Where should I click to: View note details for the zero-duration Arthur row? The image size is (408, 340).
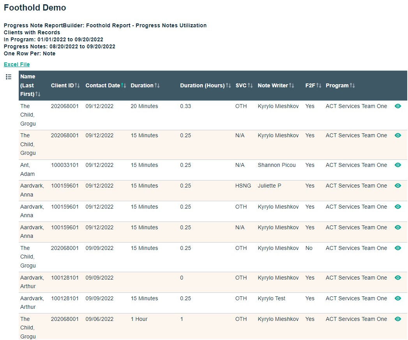click(x=398, y=278)
